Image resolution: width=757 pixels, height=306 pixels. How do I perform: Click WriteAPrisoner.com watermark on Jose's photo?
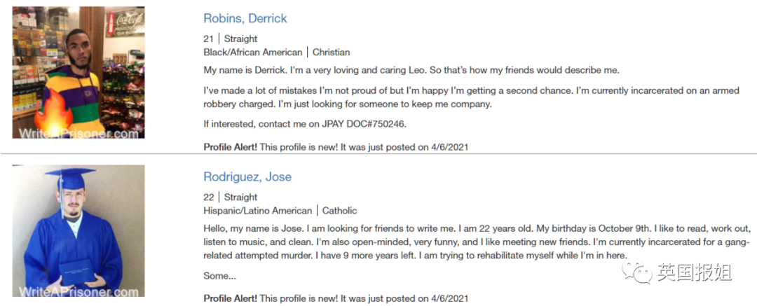tap(79, 291)
